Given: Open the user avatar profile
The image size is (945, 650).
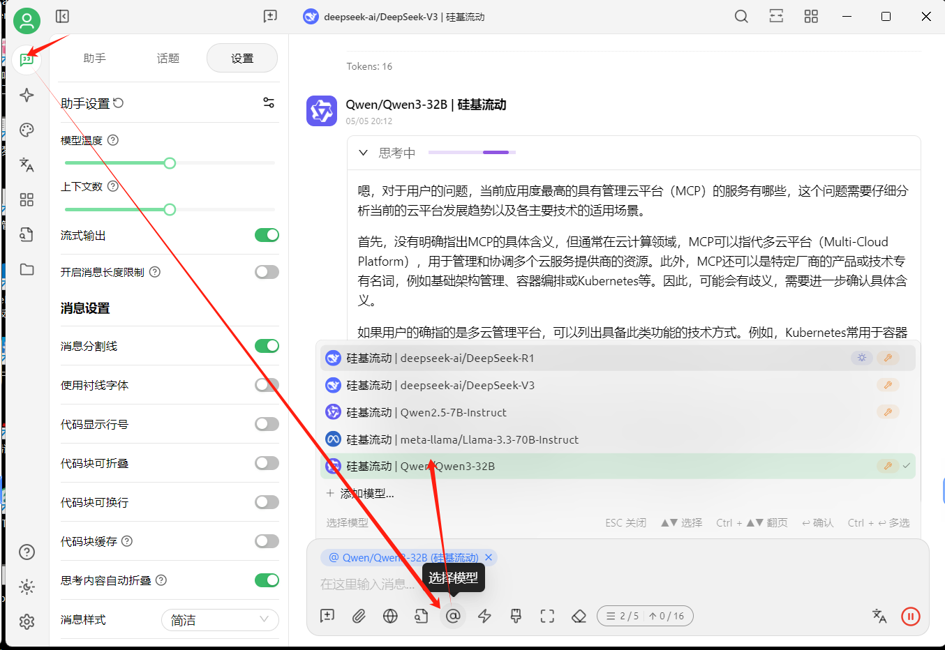Looking at the screenshot, I should pyautogui.click(x=27, y=21).
